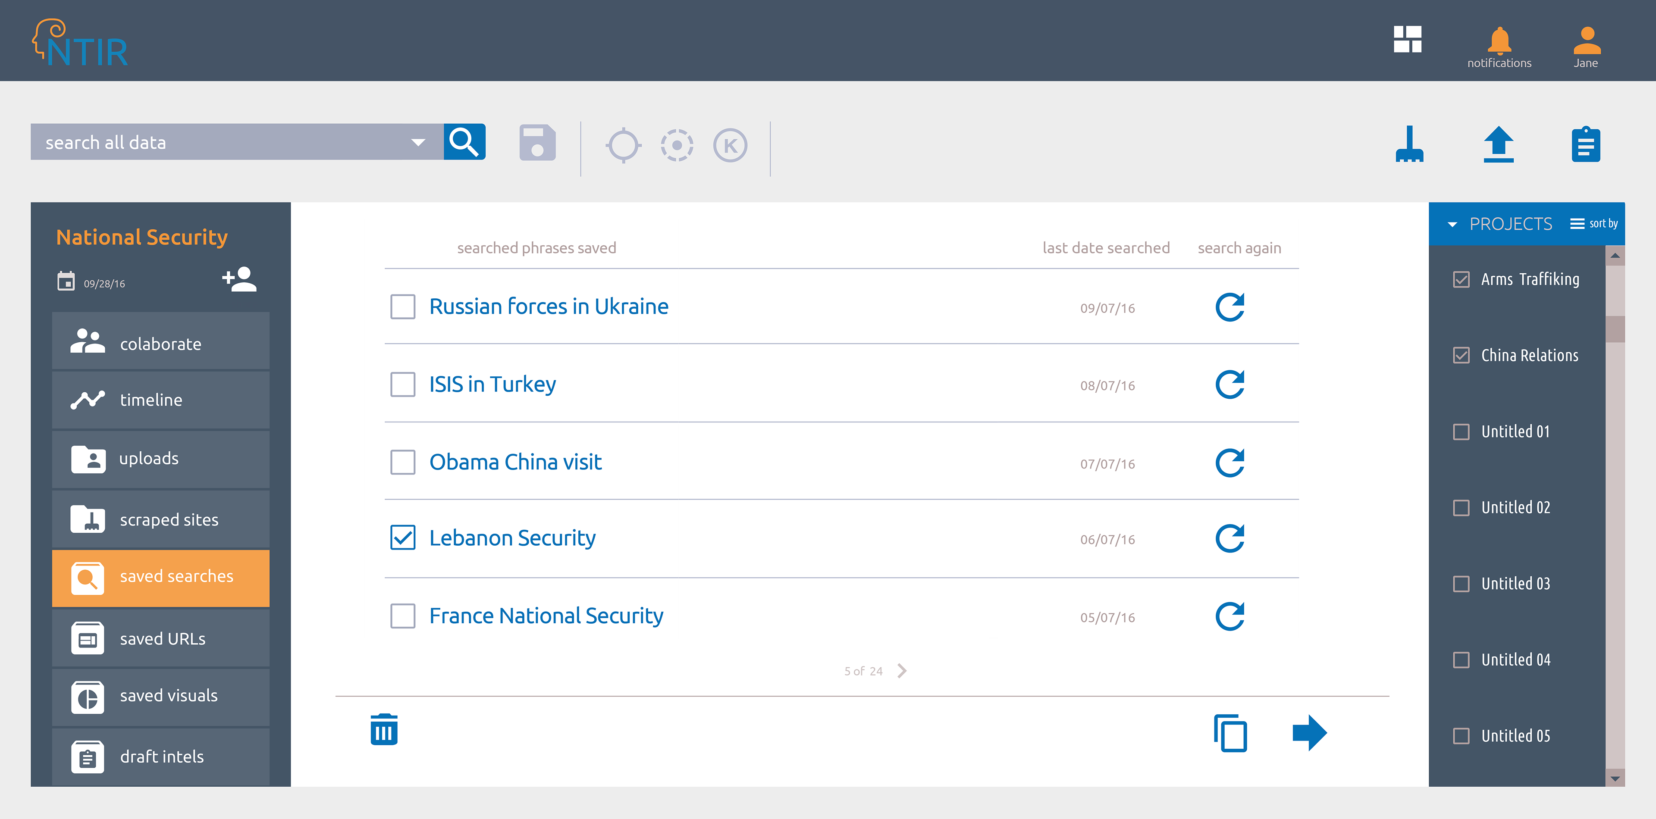This screenshot has height=819, width=1656.
Task: Check the Untitled 04 project
Action: (1461, 660)
